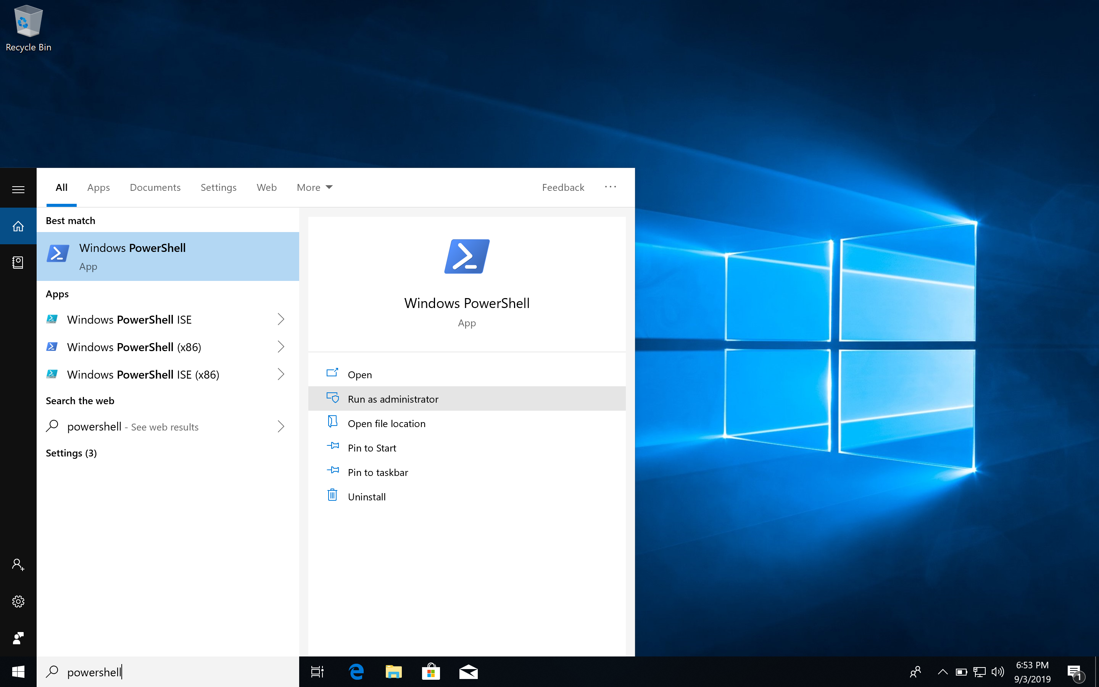Expand options for Windows PowerShell ISE
The width and height of the screenshot is (1099, 687).
click(x=280, y=319)
